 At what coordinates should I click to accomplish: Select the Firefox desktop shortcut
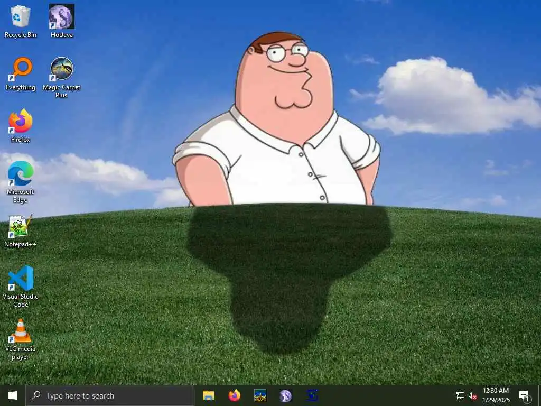(21, 126)
